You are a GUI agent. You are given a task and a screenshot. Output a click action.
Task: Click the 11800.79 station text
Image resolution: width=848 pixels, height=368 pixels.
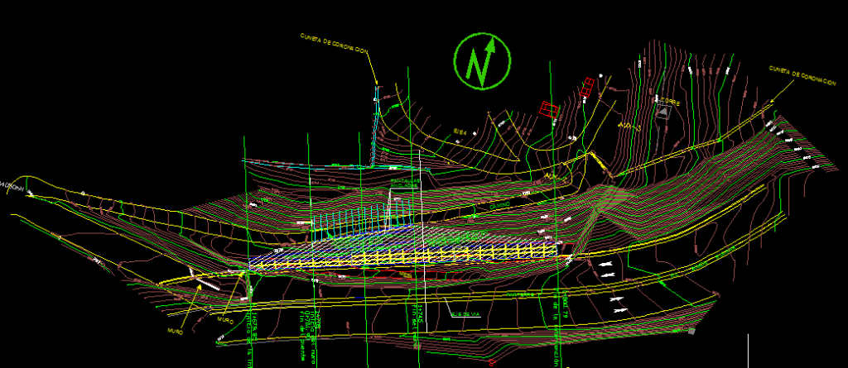coord(565,303)
